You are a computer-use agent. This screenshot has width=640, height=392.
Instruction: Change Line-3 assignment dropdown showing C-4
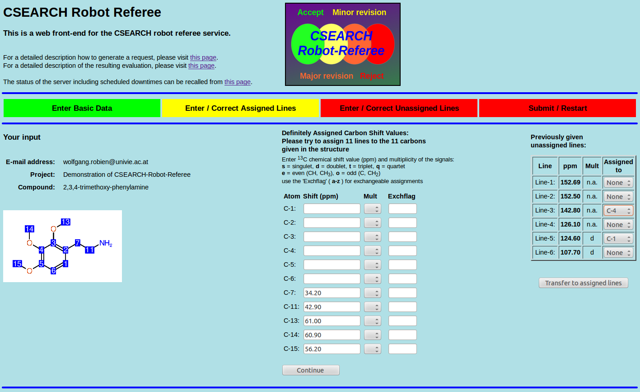618,211
